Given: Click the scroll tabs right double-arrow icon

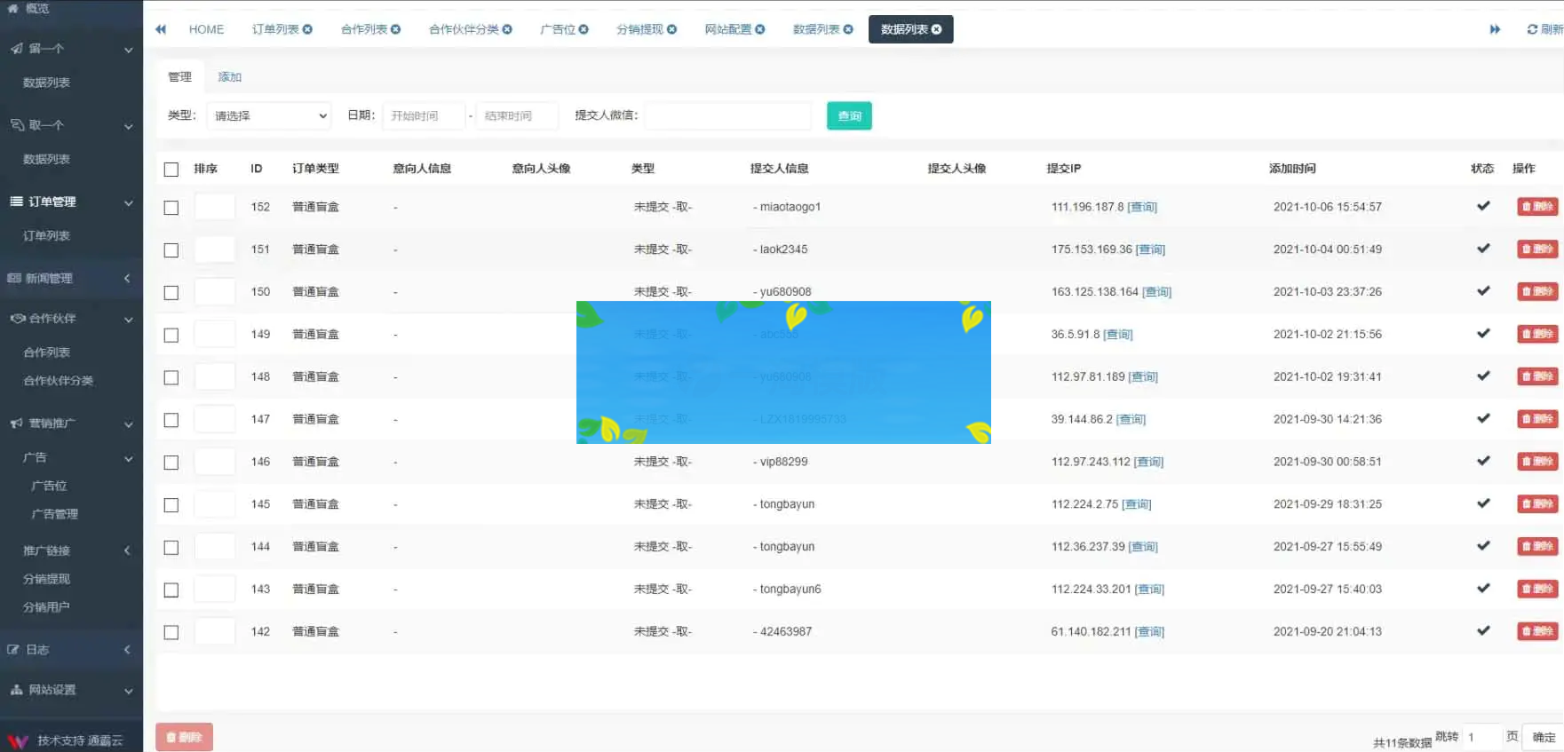Looking at the screenshot, I should [1495, 29].
